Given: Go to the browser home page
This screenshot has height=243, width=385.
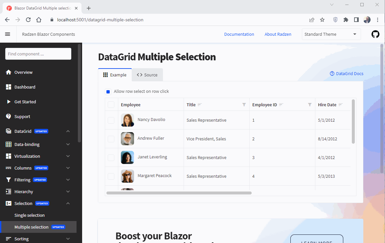Looking at the screenshot, I should tap(39, 20).
